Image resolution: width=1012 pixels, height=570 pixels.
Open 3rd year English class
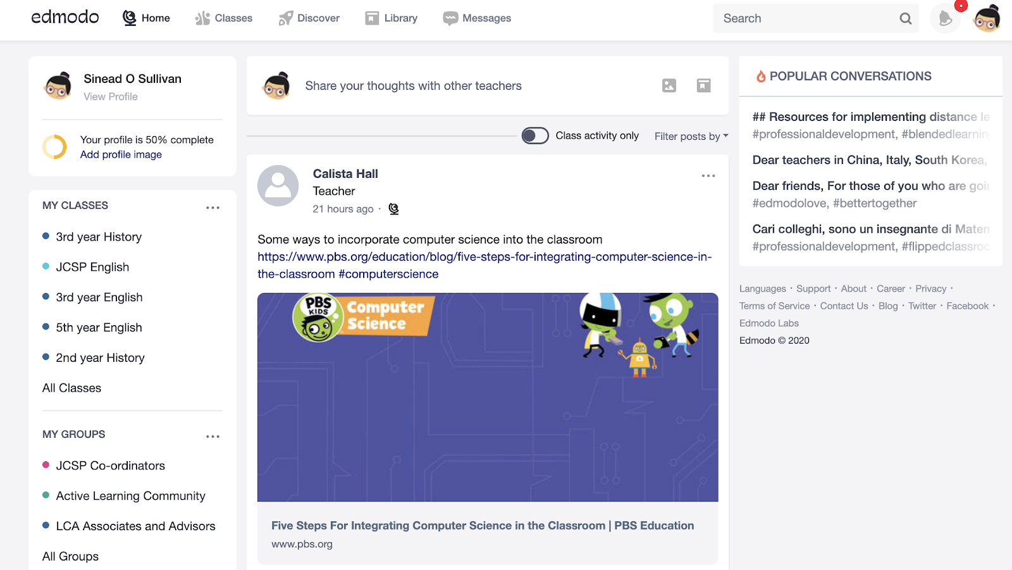(x=99, y=297)
